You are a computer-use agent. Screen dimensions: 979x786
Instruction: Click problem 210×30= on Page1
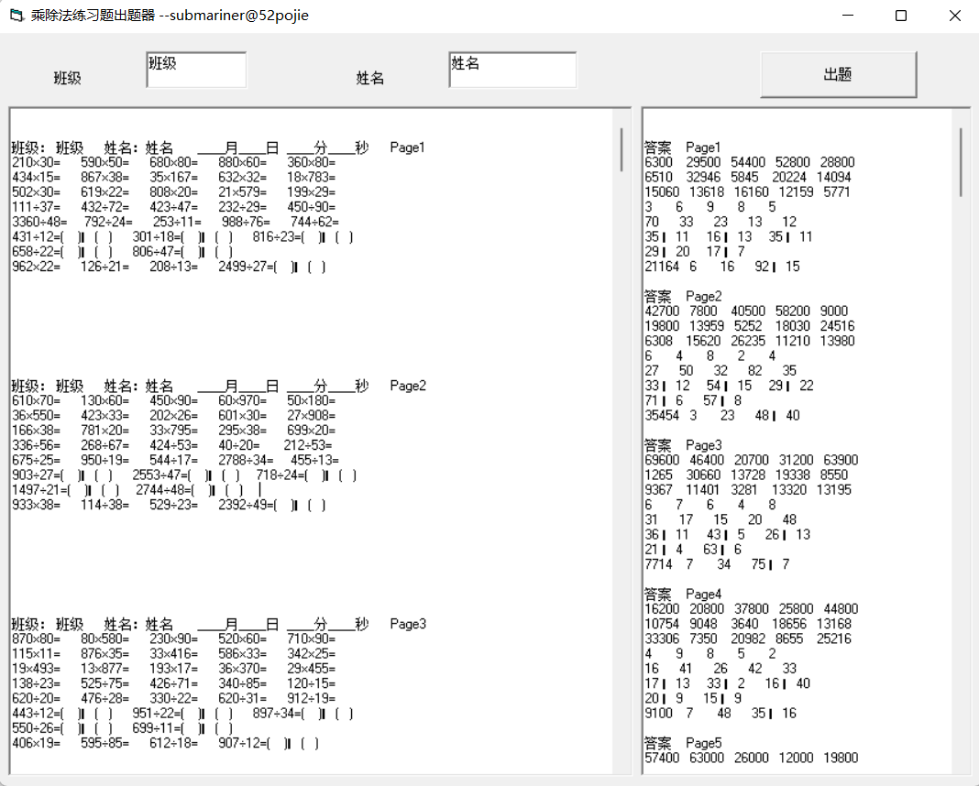coord(37,162)
